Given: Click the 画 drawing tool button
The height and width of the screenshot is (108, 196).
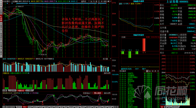Looking at the screenshot, I should [97, 1].
